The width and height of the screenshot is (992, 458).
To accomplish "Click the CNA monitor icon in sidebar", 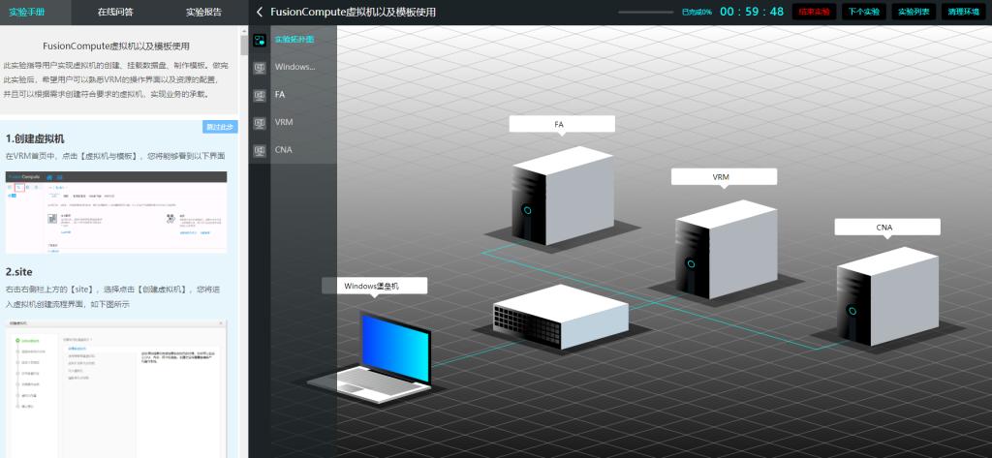I will (260, 150).
